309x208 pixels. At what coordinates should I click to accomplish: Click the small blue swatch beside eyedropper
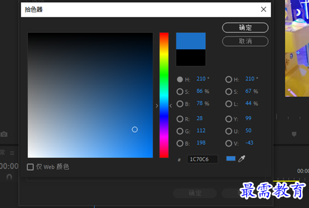point(231,158)
